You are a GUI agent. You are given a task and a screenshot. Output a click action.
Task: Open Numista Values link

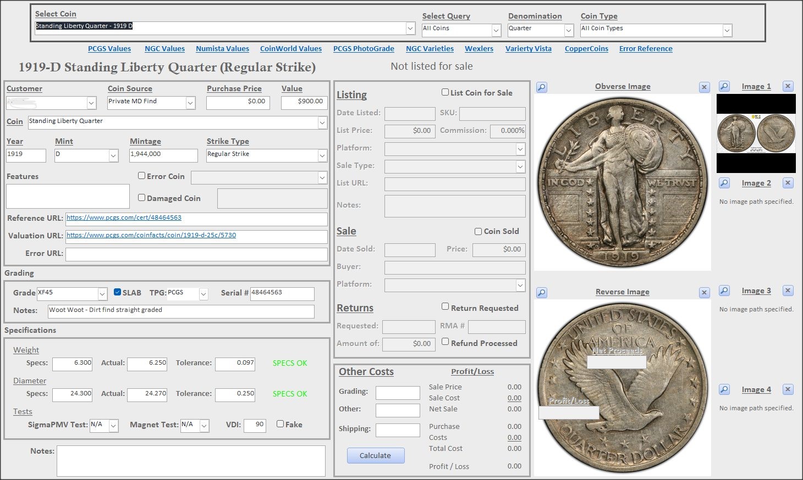223,48
